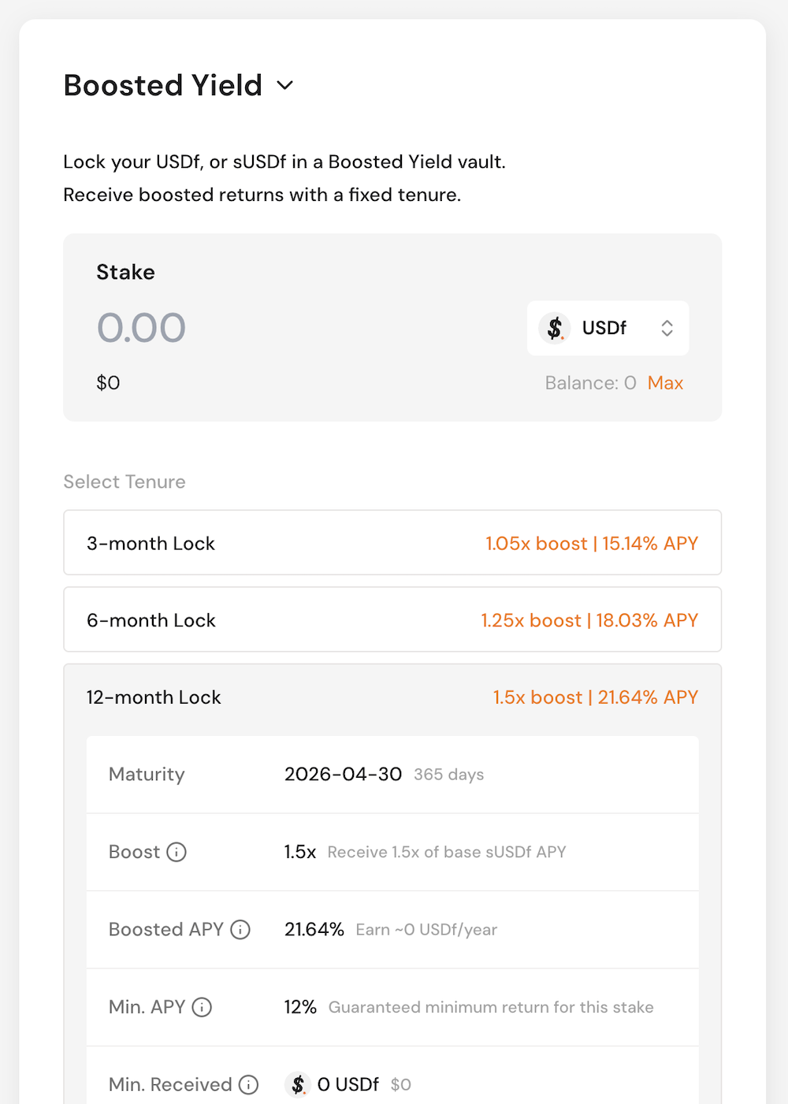This screenshot has height=1104, width=788.
Task: Click the Max balance link
Action: (x=665, y=383)
